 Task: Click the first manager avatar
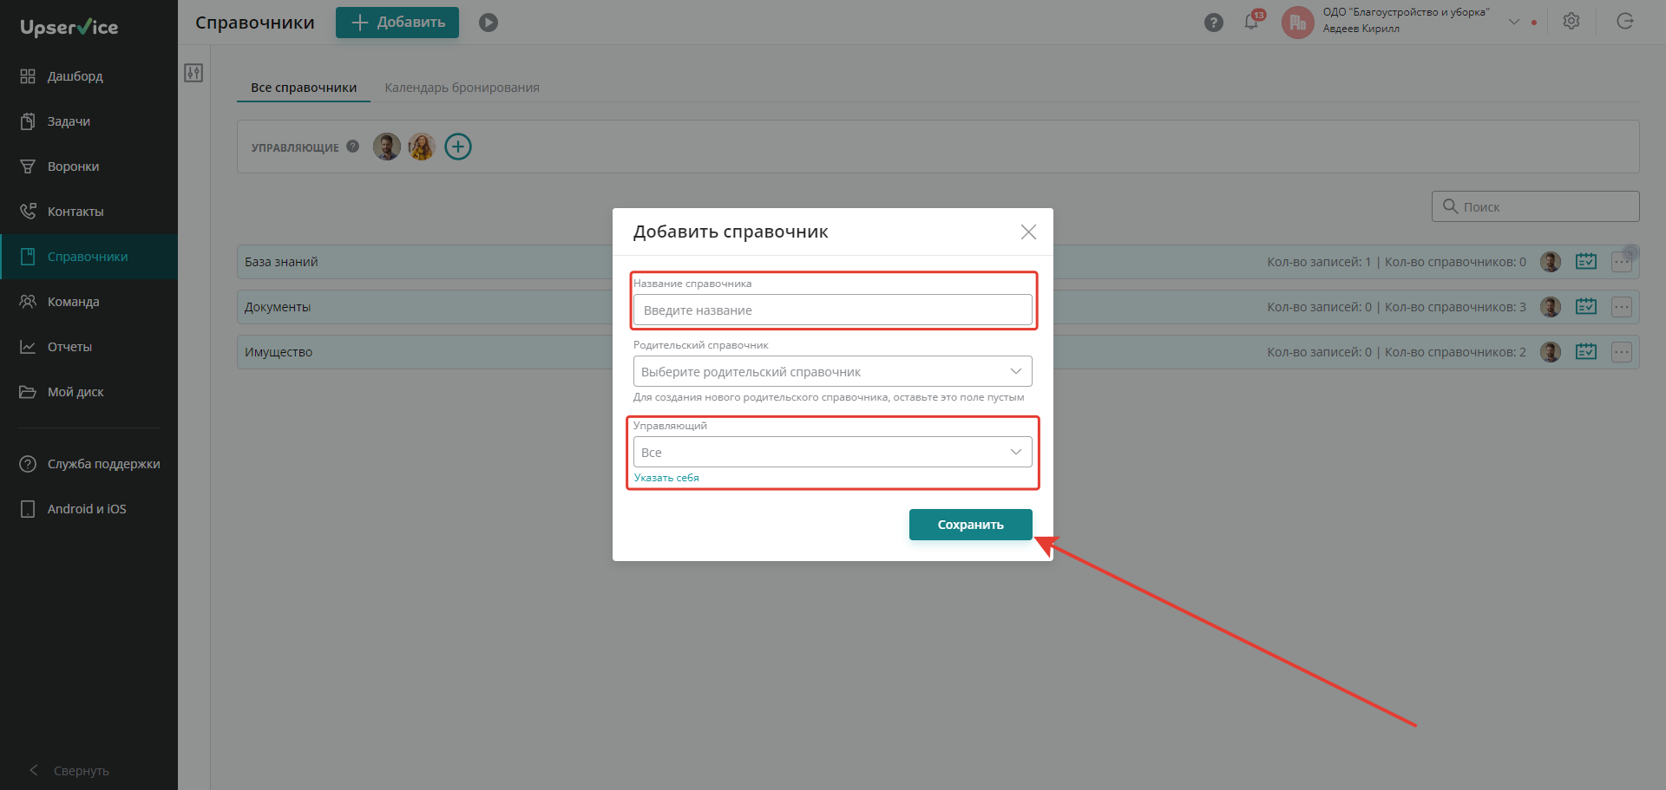387,147
